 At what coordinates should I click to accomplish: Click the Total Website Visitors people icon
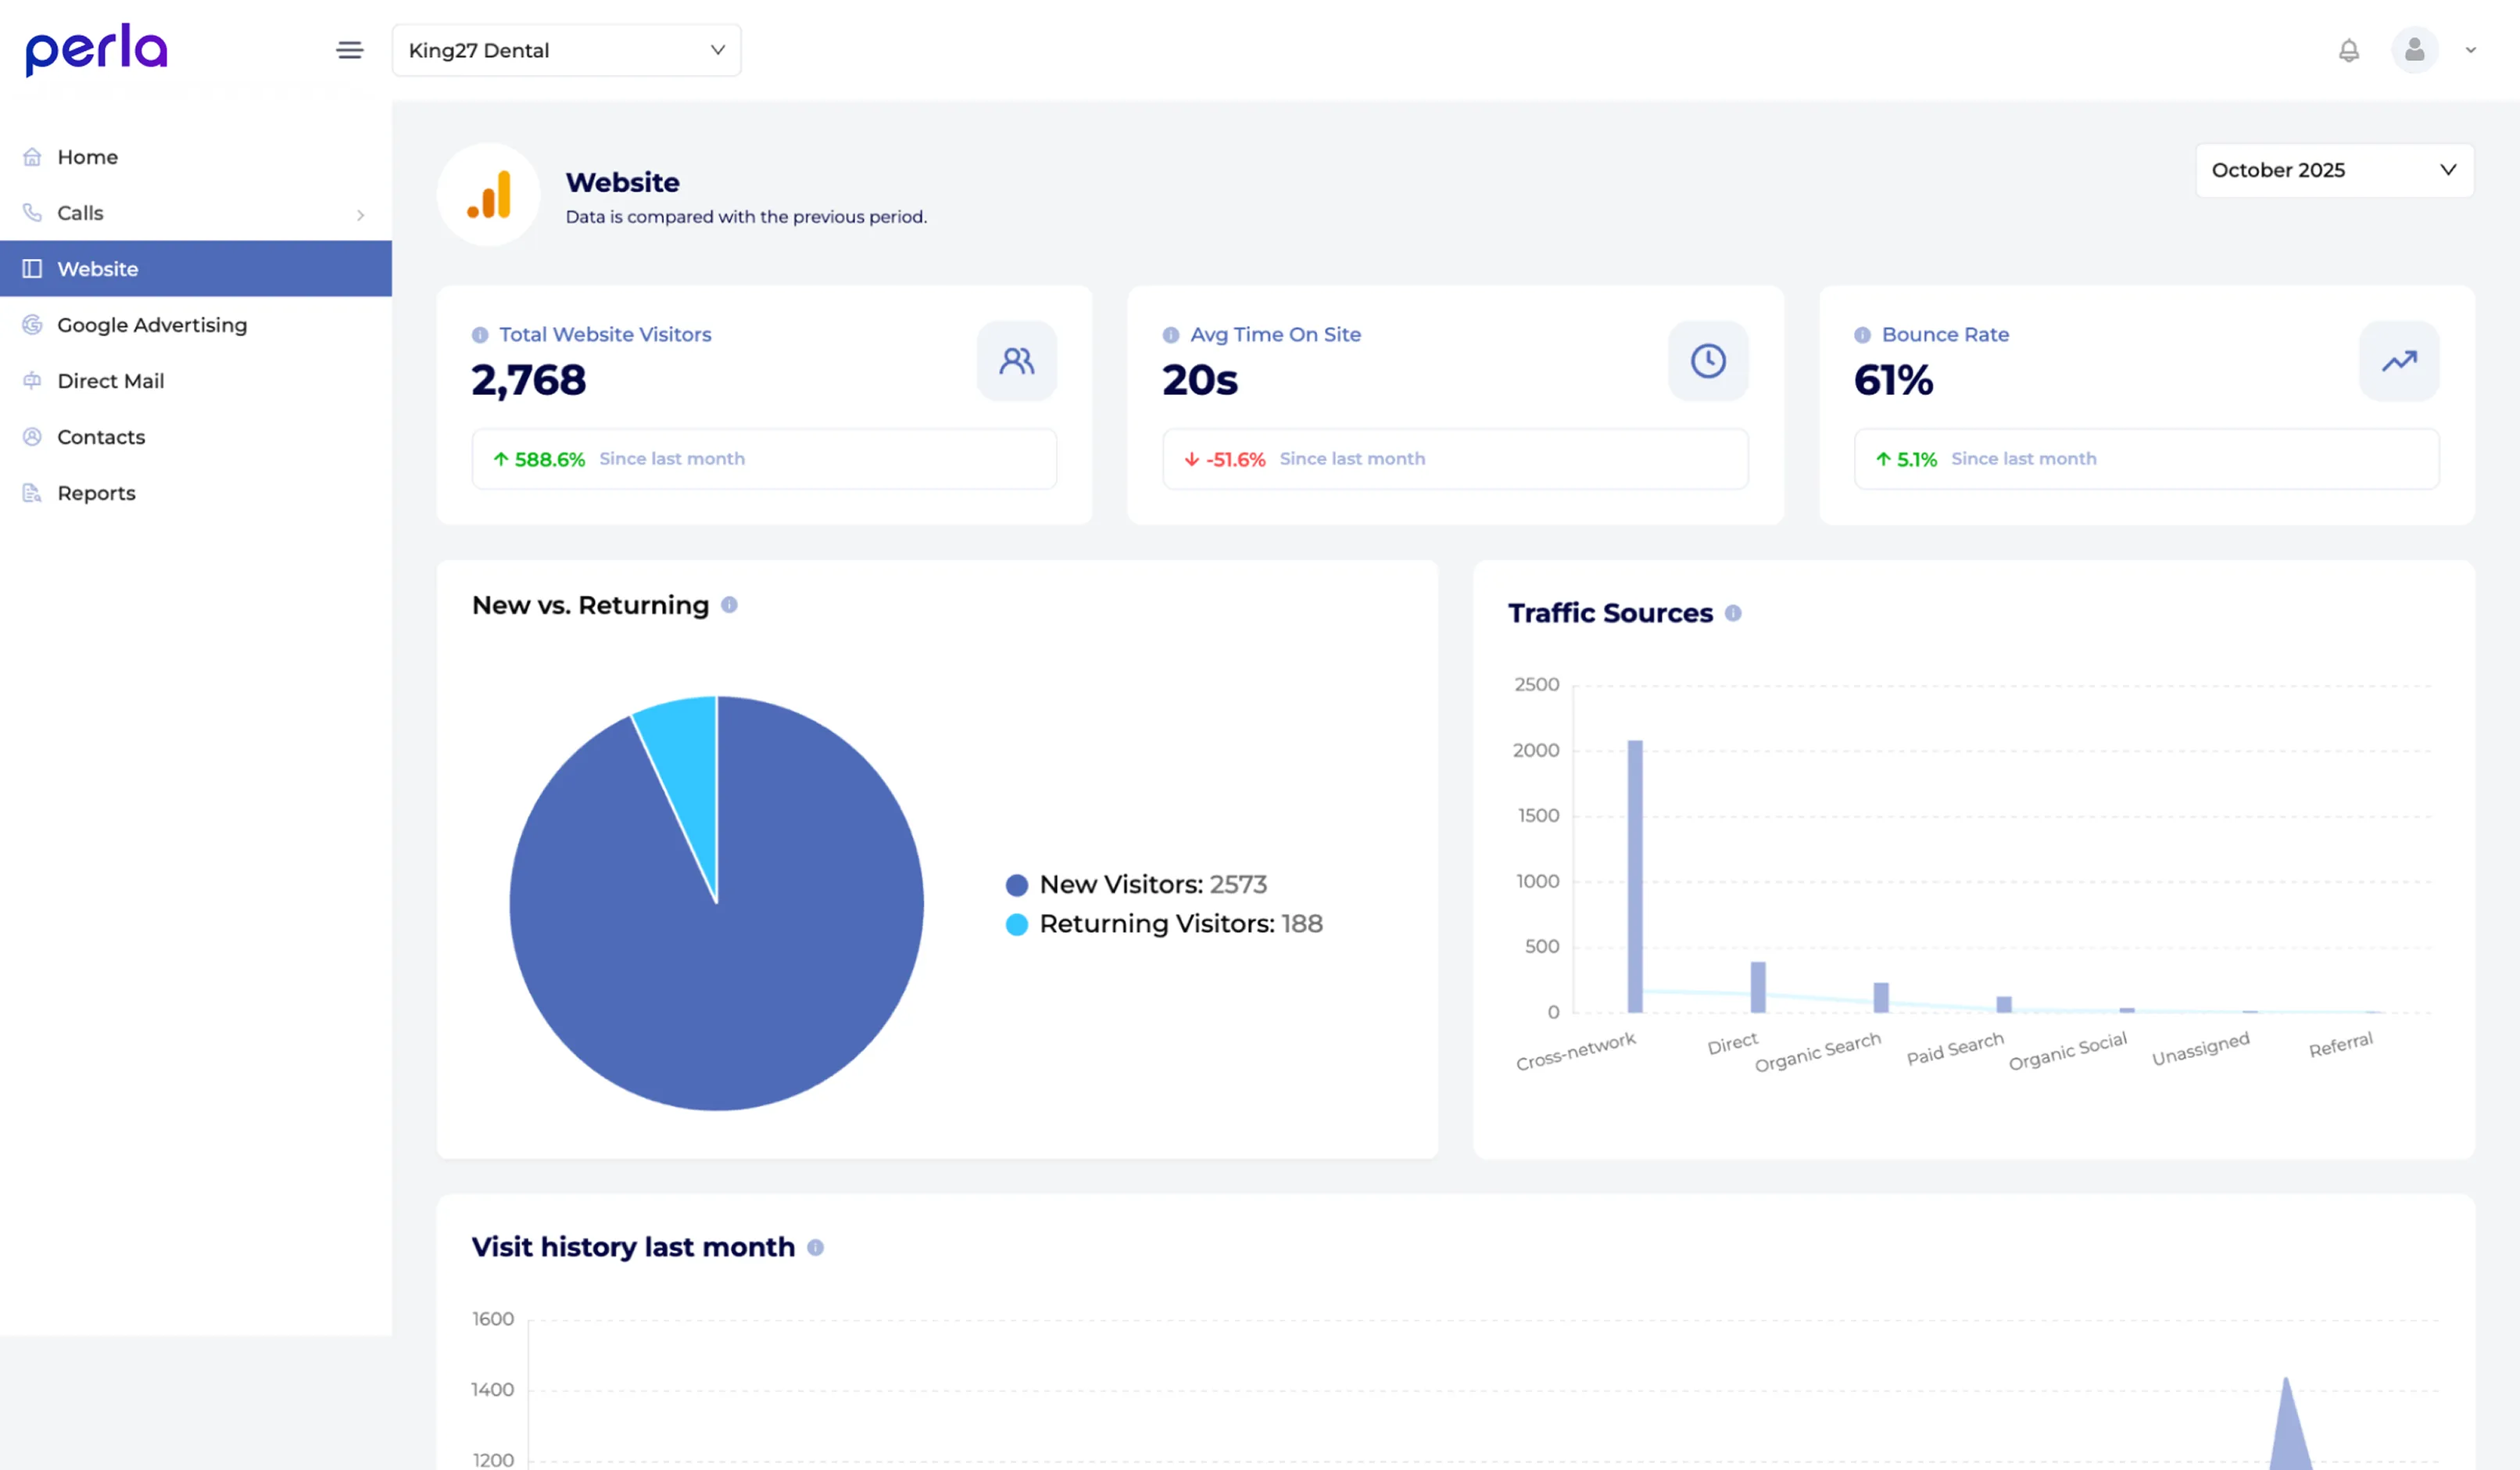click(1016, 361)
